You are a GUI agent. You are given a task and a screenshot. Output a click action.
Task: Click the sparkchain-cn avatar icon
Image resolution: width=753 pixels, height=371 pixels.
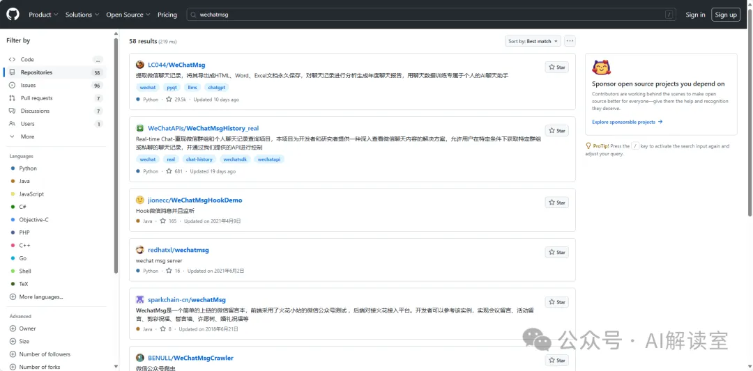[x=139, y=299]
